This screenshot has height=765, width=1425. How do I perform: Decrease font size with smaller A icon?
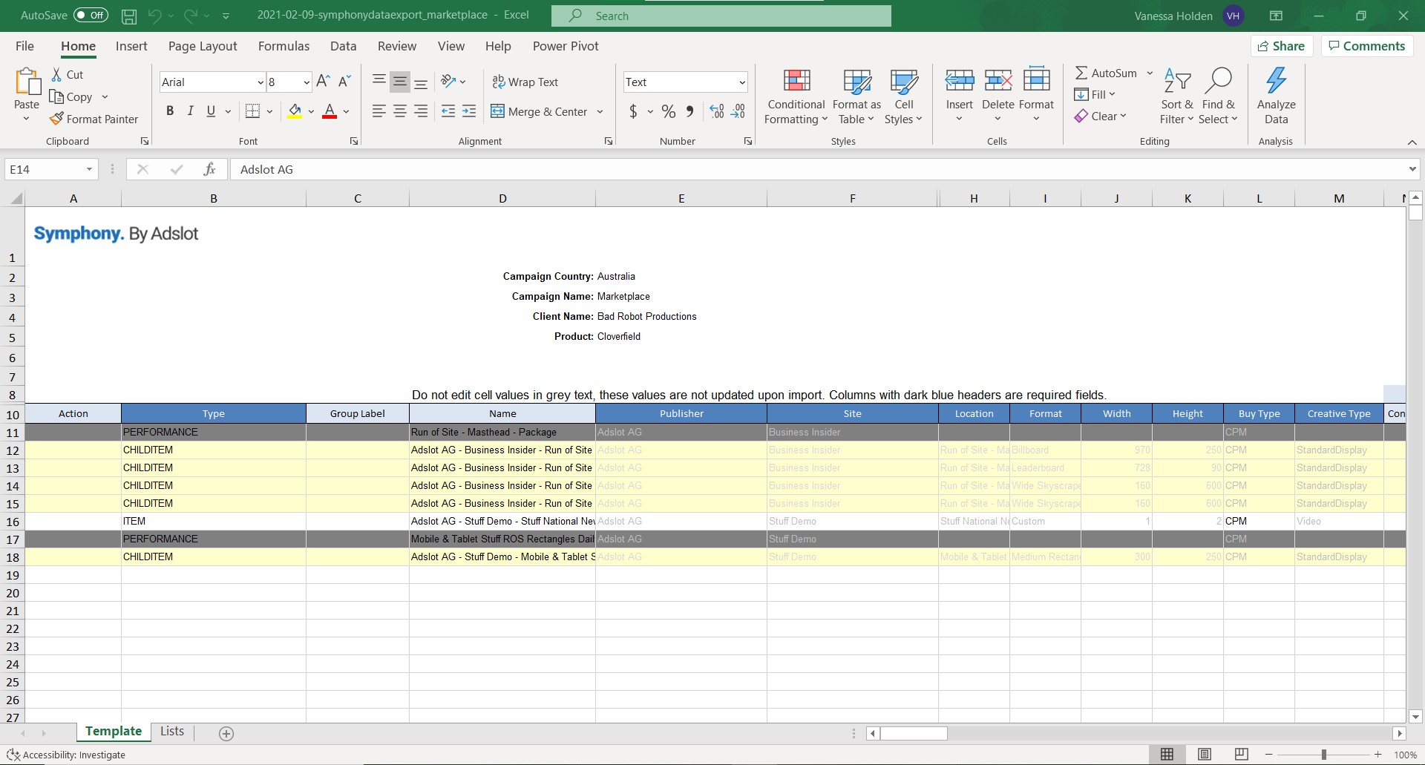pos(344,82)
